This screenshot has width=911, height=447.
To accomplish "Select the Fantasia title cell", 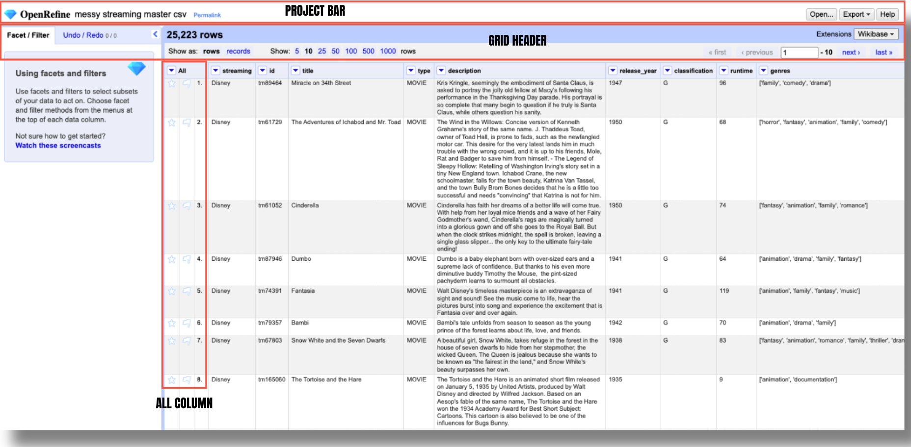I will coord(303,291).
